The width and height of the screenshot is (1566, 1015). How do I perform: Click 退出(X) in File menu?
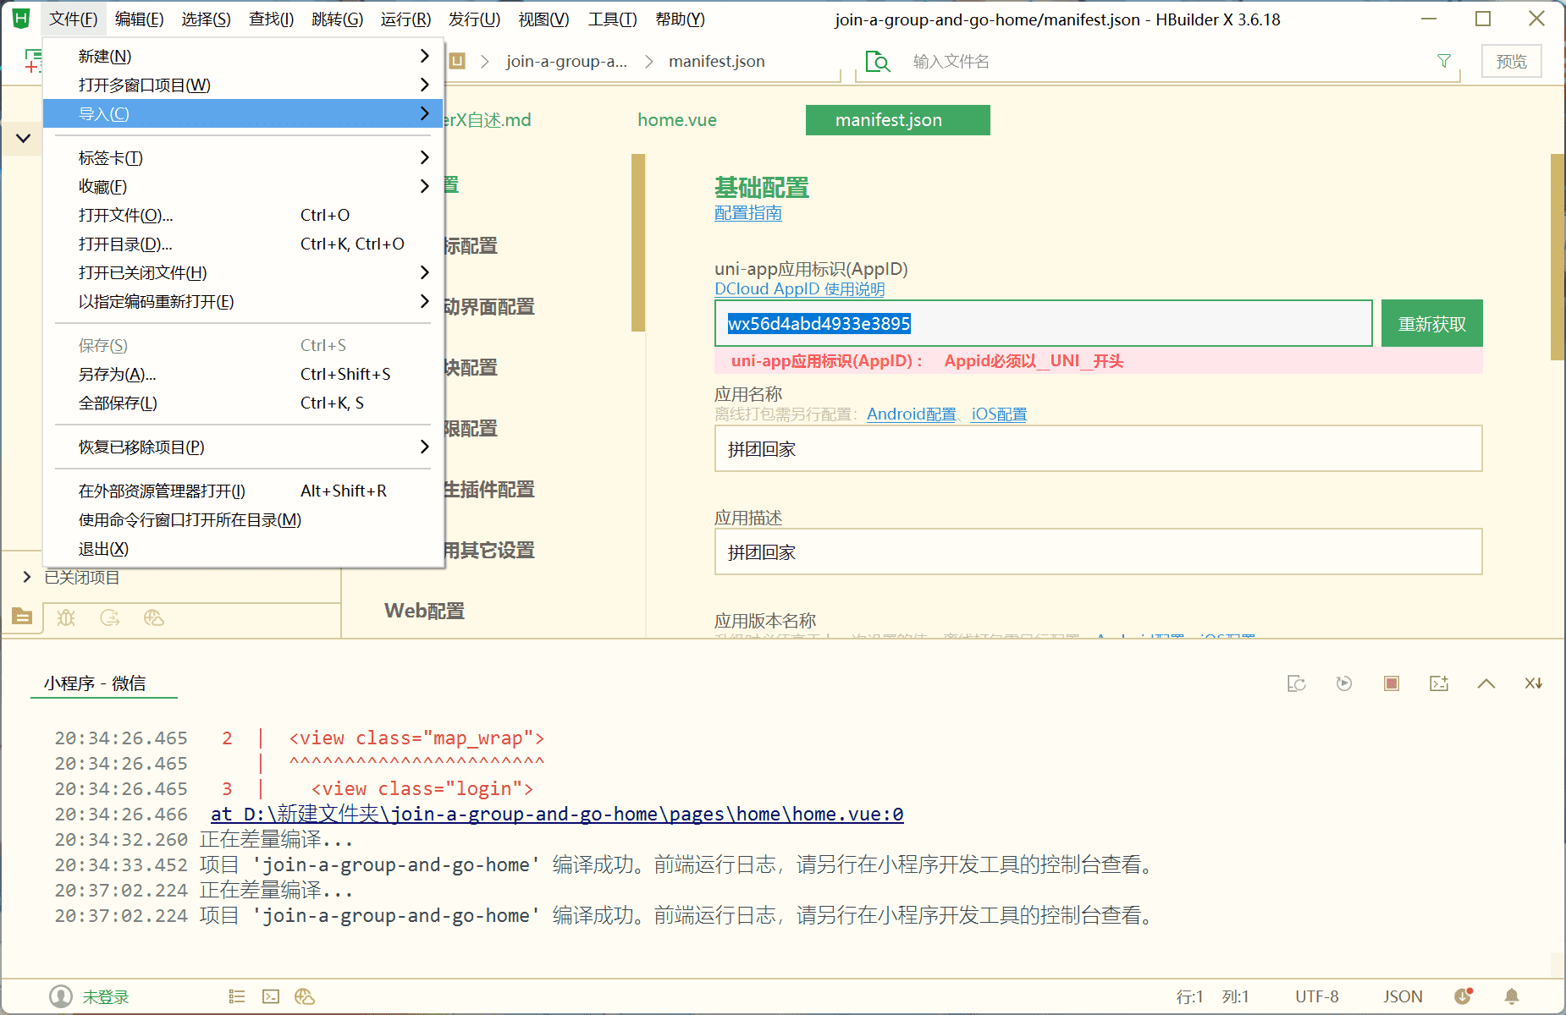point(243,548)
